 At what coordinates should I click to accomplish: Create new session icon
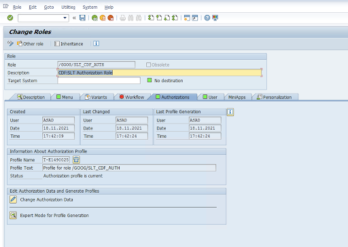(x=187, y=18)
